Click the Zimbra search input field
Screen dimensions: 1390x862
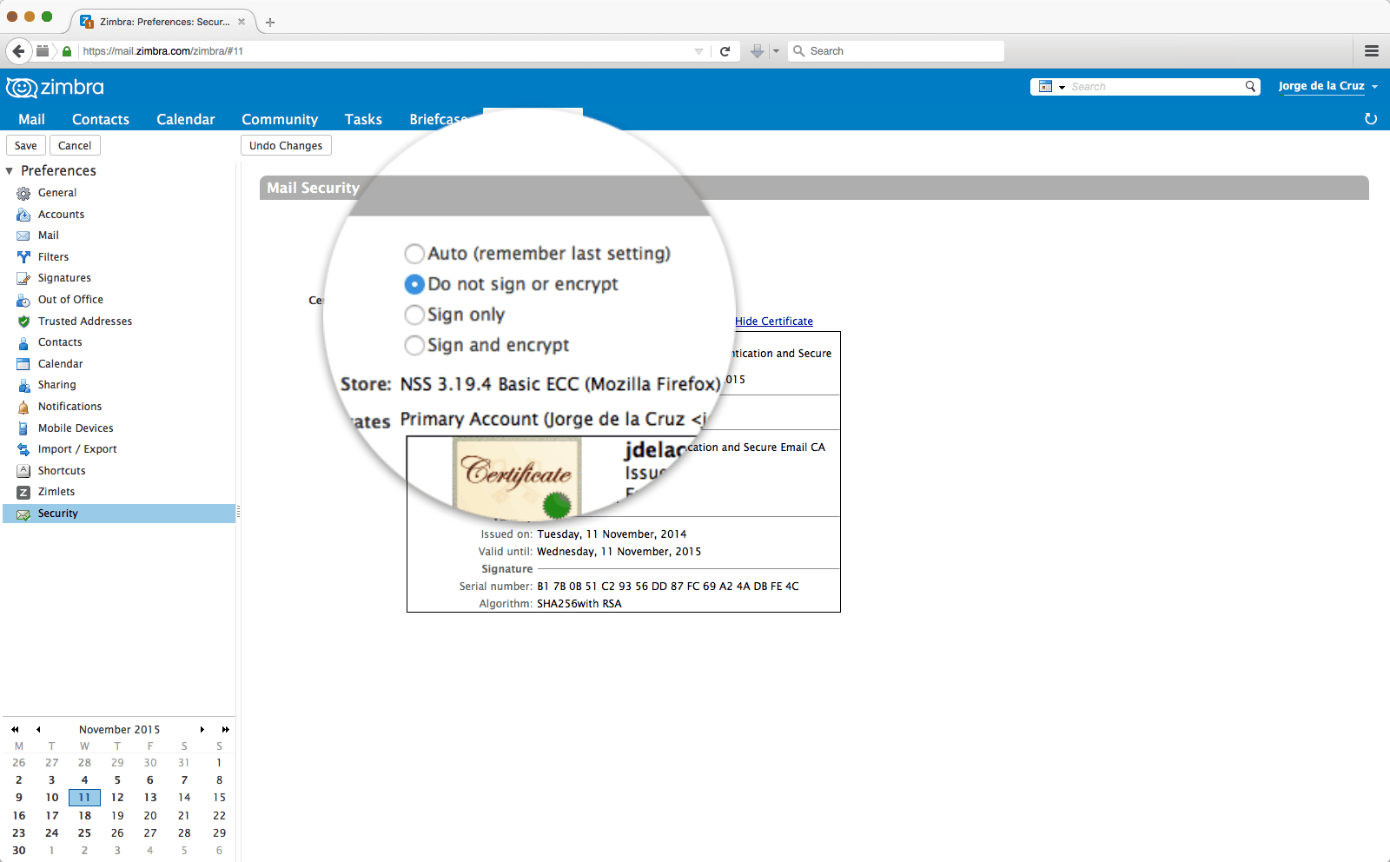pyautogui.click(x=1155, y=87)
